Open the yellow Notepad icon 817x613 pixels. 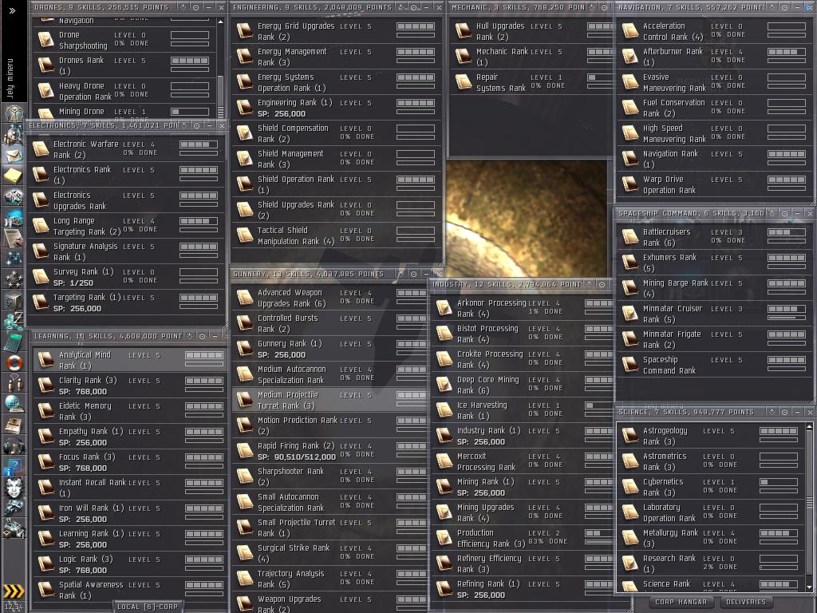pyautogui.click(x=14, y=175)
